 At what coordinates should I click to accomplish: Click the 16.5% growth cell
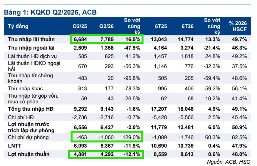pyautogui.click(x=133, y=39)
